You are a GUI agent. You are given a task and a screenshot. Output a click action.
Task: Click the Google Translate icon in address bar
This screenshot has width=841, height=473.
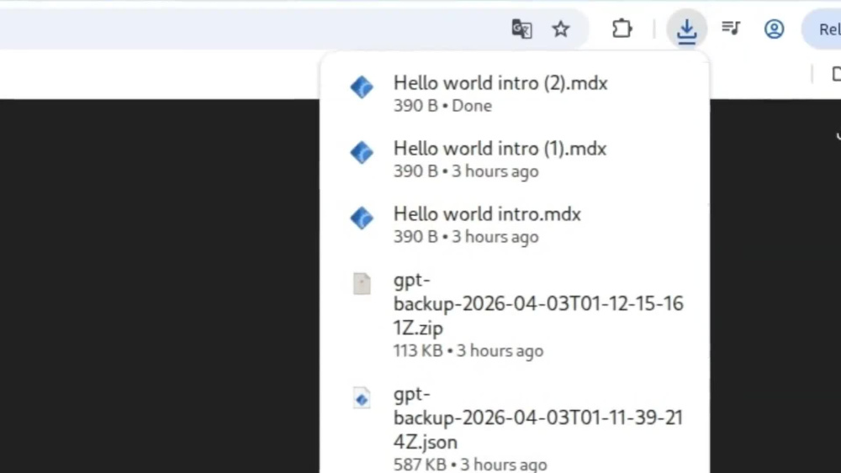point(521,29)
